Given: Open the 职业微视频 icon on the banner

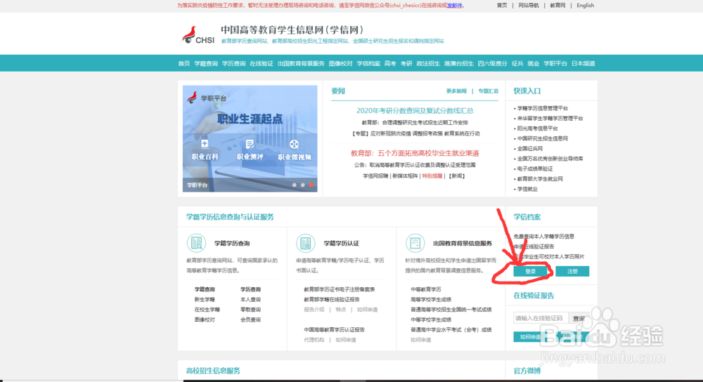Looking at the screenshot, I should click(295, 150).
